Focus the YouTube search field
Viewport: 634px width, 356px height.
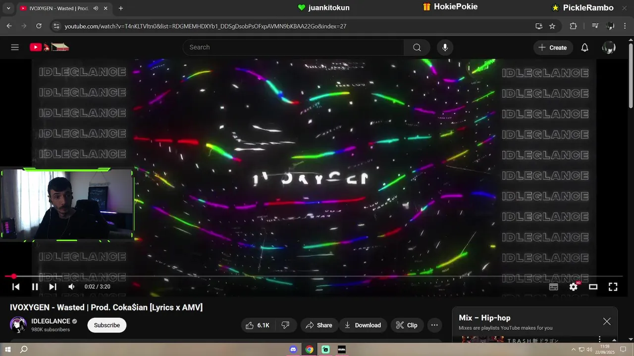click(x=294, y=47)
